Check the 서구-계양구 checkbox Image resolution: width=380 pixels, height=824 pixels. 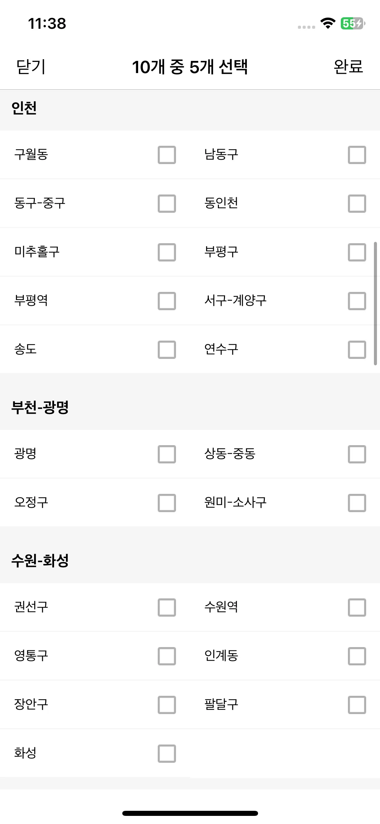coord(357,301)
